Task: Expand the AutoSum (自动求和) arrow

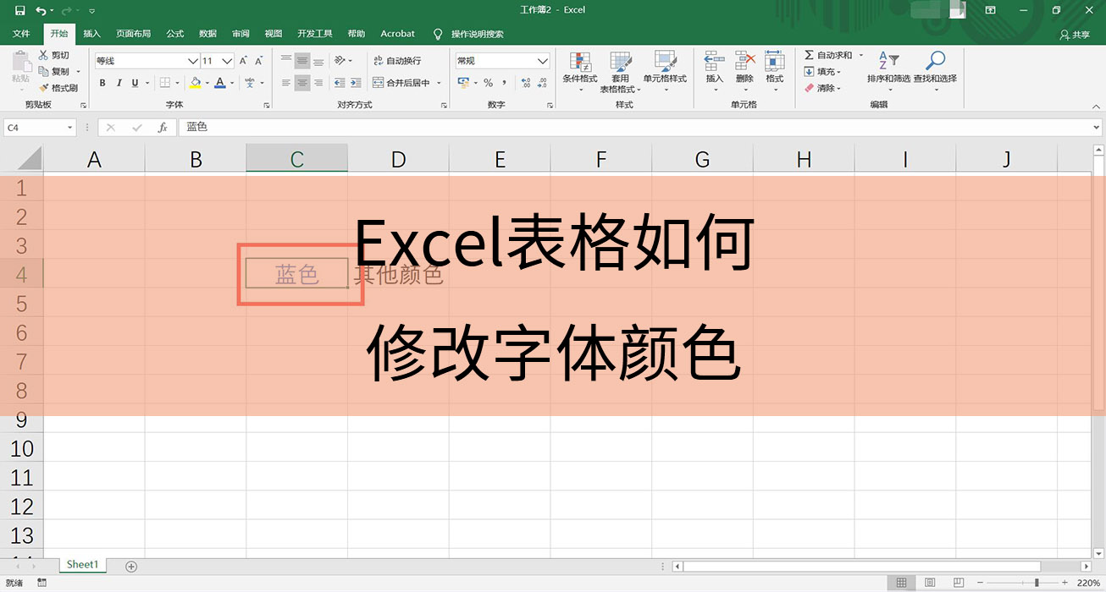Action: tap(861, 55)
